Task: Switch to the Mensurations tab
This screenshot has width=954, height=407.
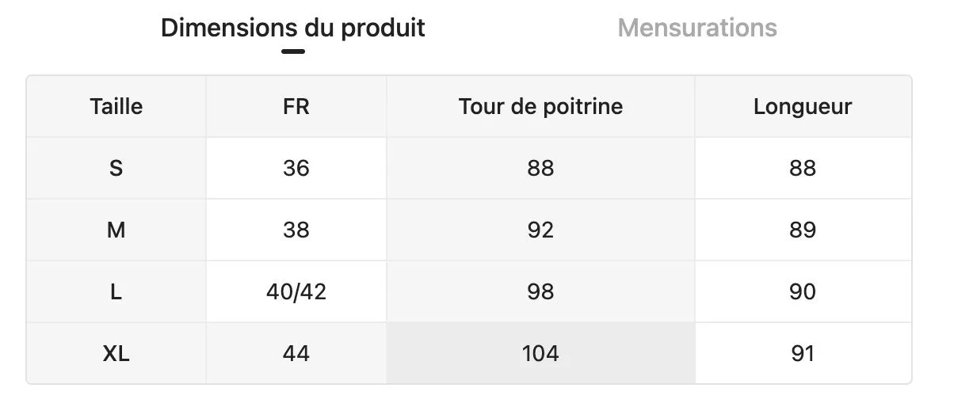Action: point(696,28)
